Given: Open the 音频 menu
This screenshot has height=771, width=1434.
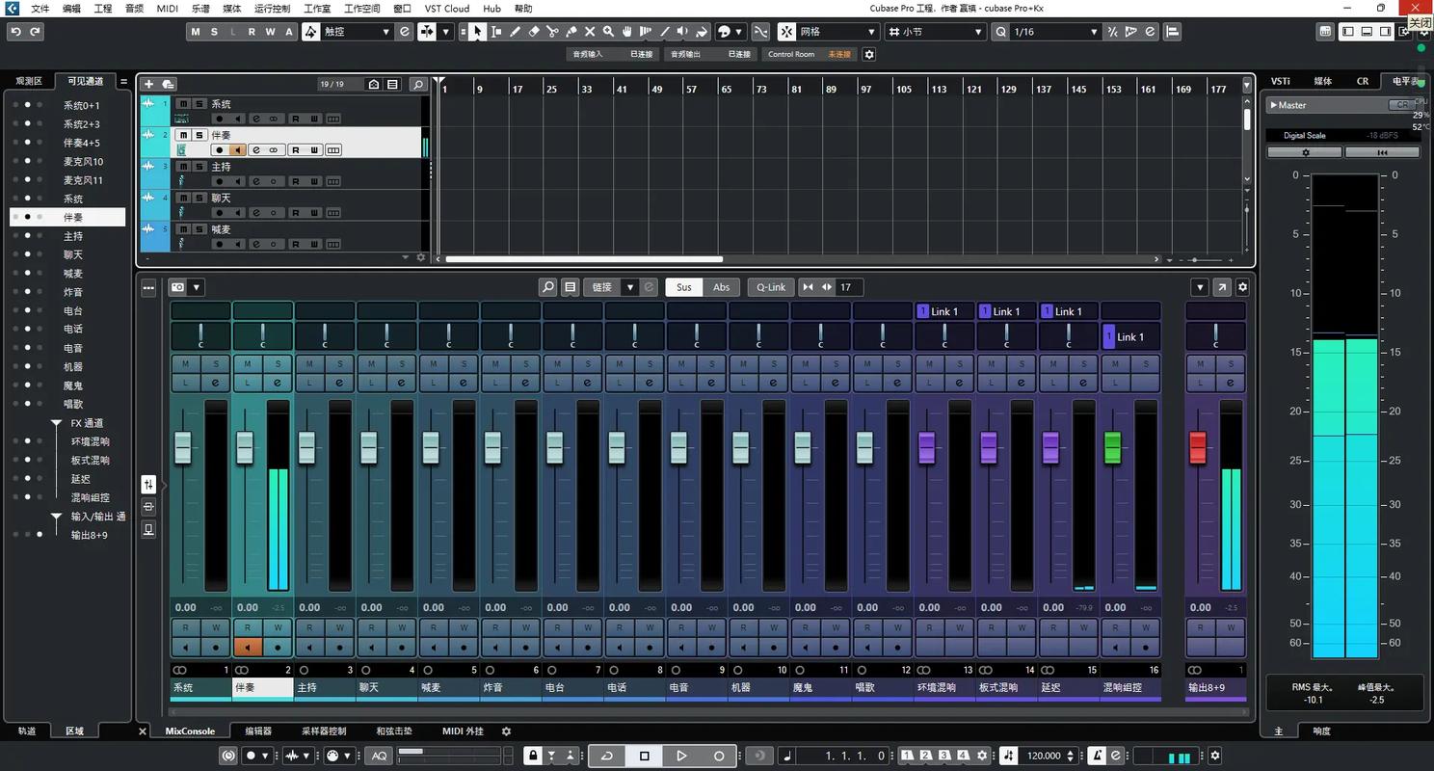Looking at the screenshot, I should 134,9.
